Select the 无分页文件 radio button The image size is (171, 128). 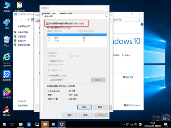click(49, 80)
